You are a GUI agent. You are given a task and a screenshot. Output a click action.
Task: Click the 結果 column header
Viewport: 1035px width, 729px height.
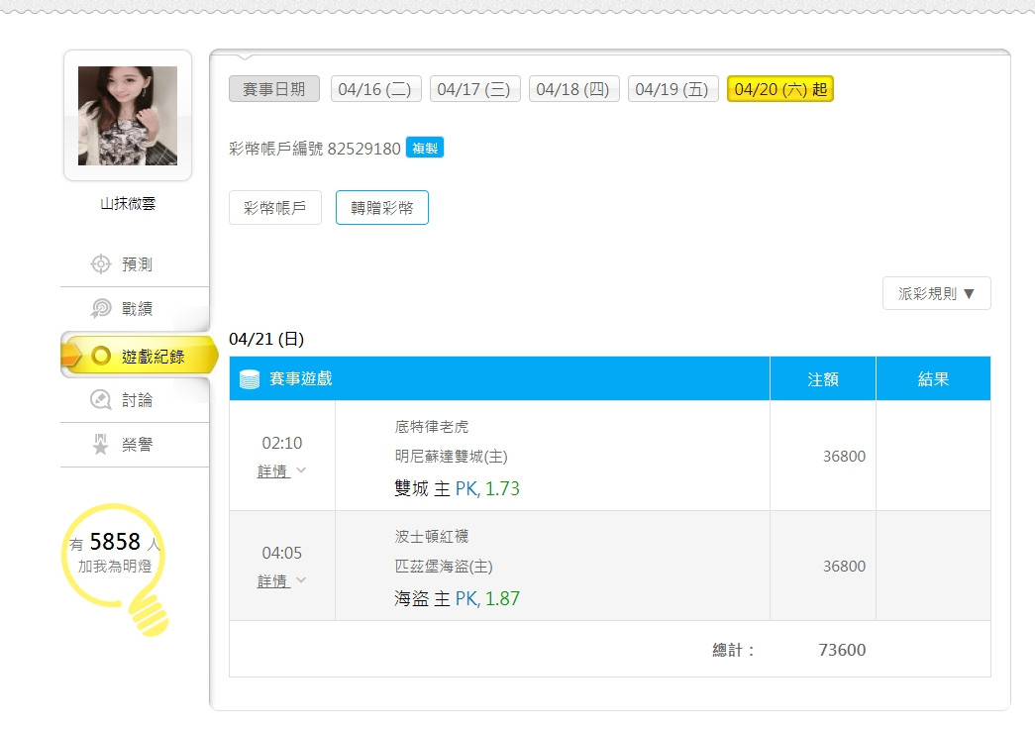[x=933, y=379]
